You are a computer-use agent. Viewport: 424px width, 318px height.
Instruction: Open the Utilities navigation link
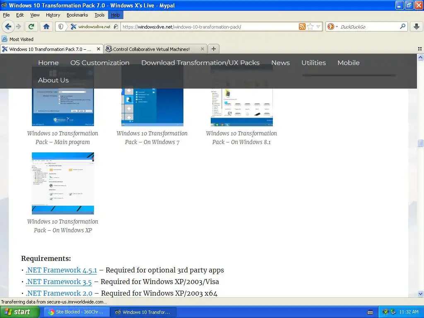(x=313, y=63)
